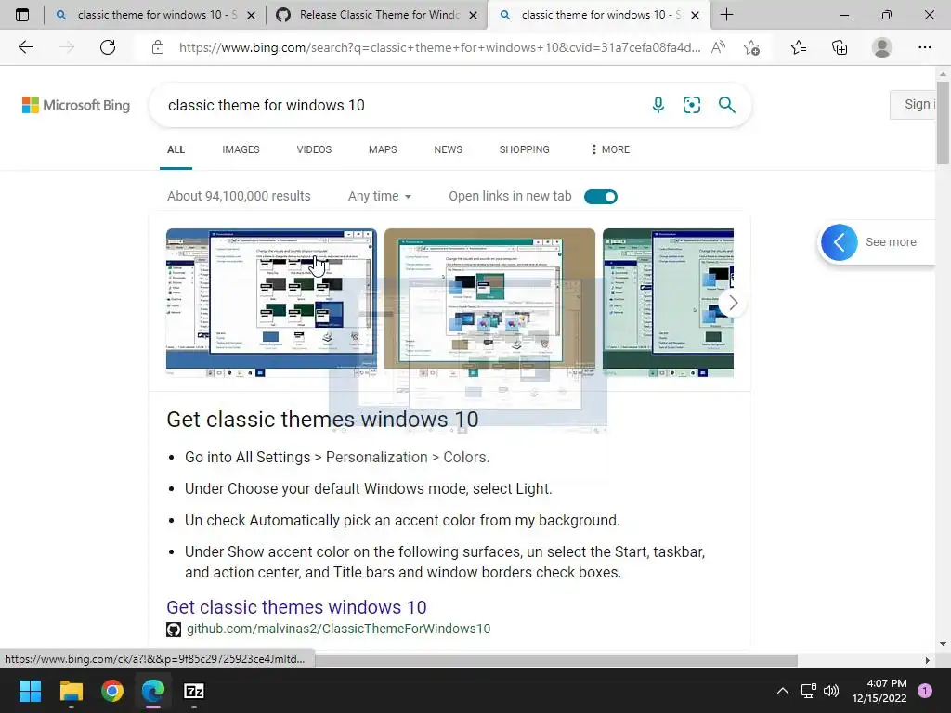Toggle Open links in new tab
951x713 pixels.
(x=601, y=197)
